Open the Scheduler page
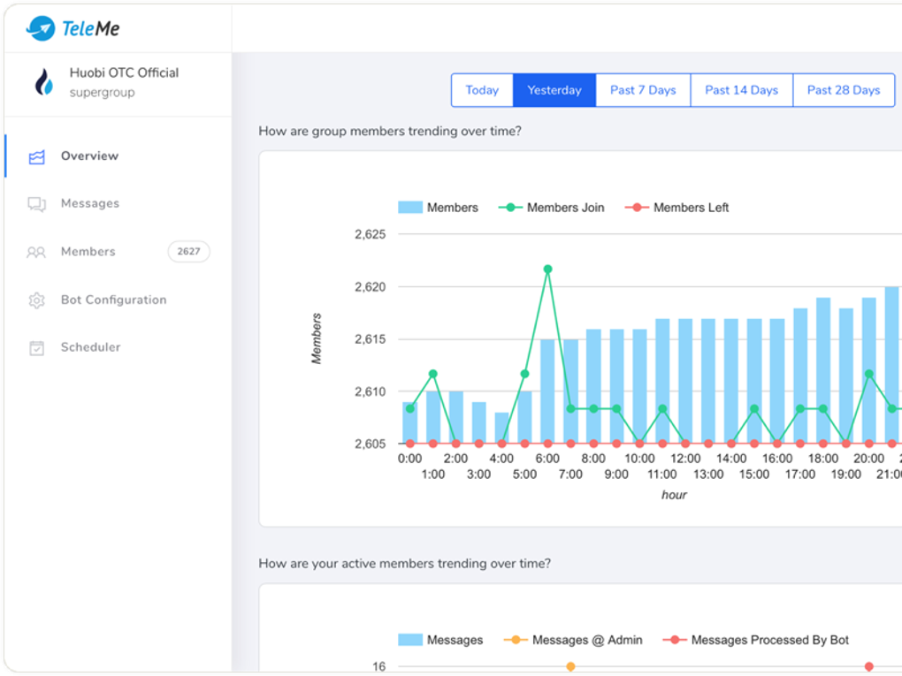 (x=118, y=347)
